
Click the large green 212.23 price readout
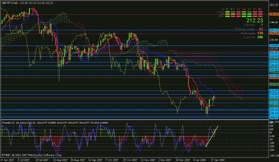[x=254, y=21]
